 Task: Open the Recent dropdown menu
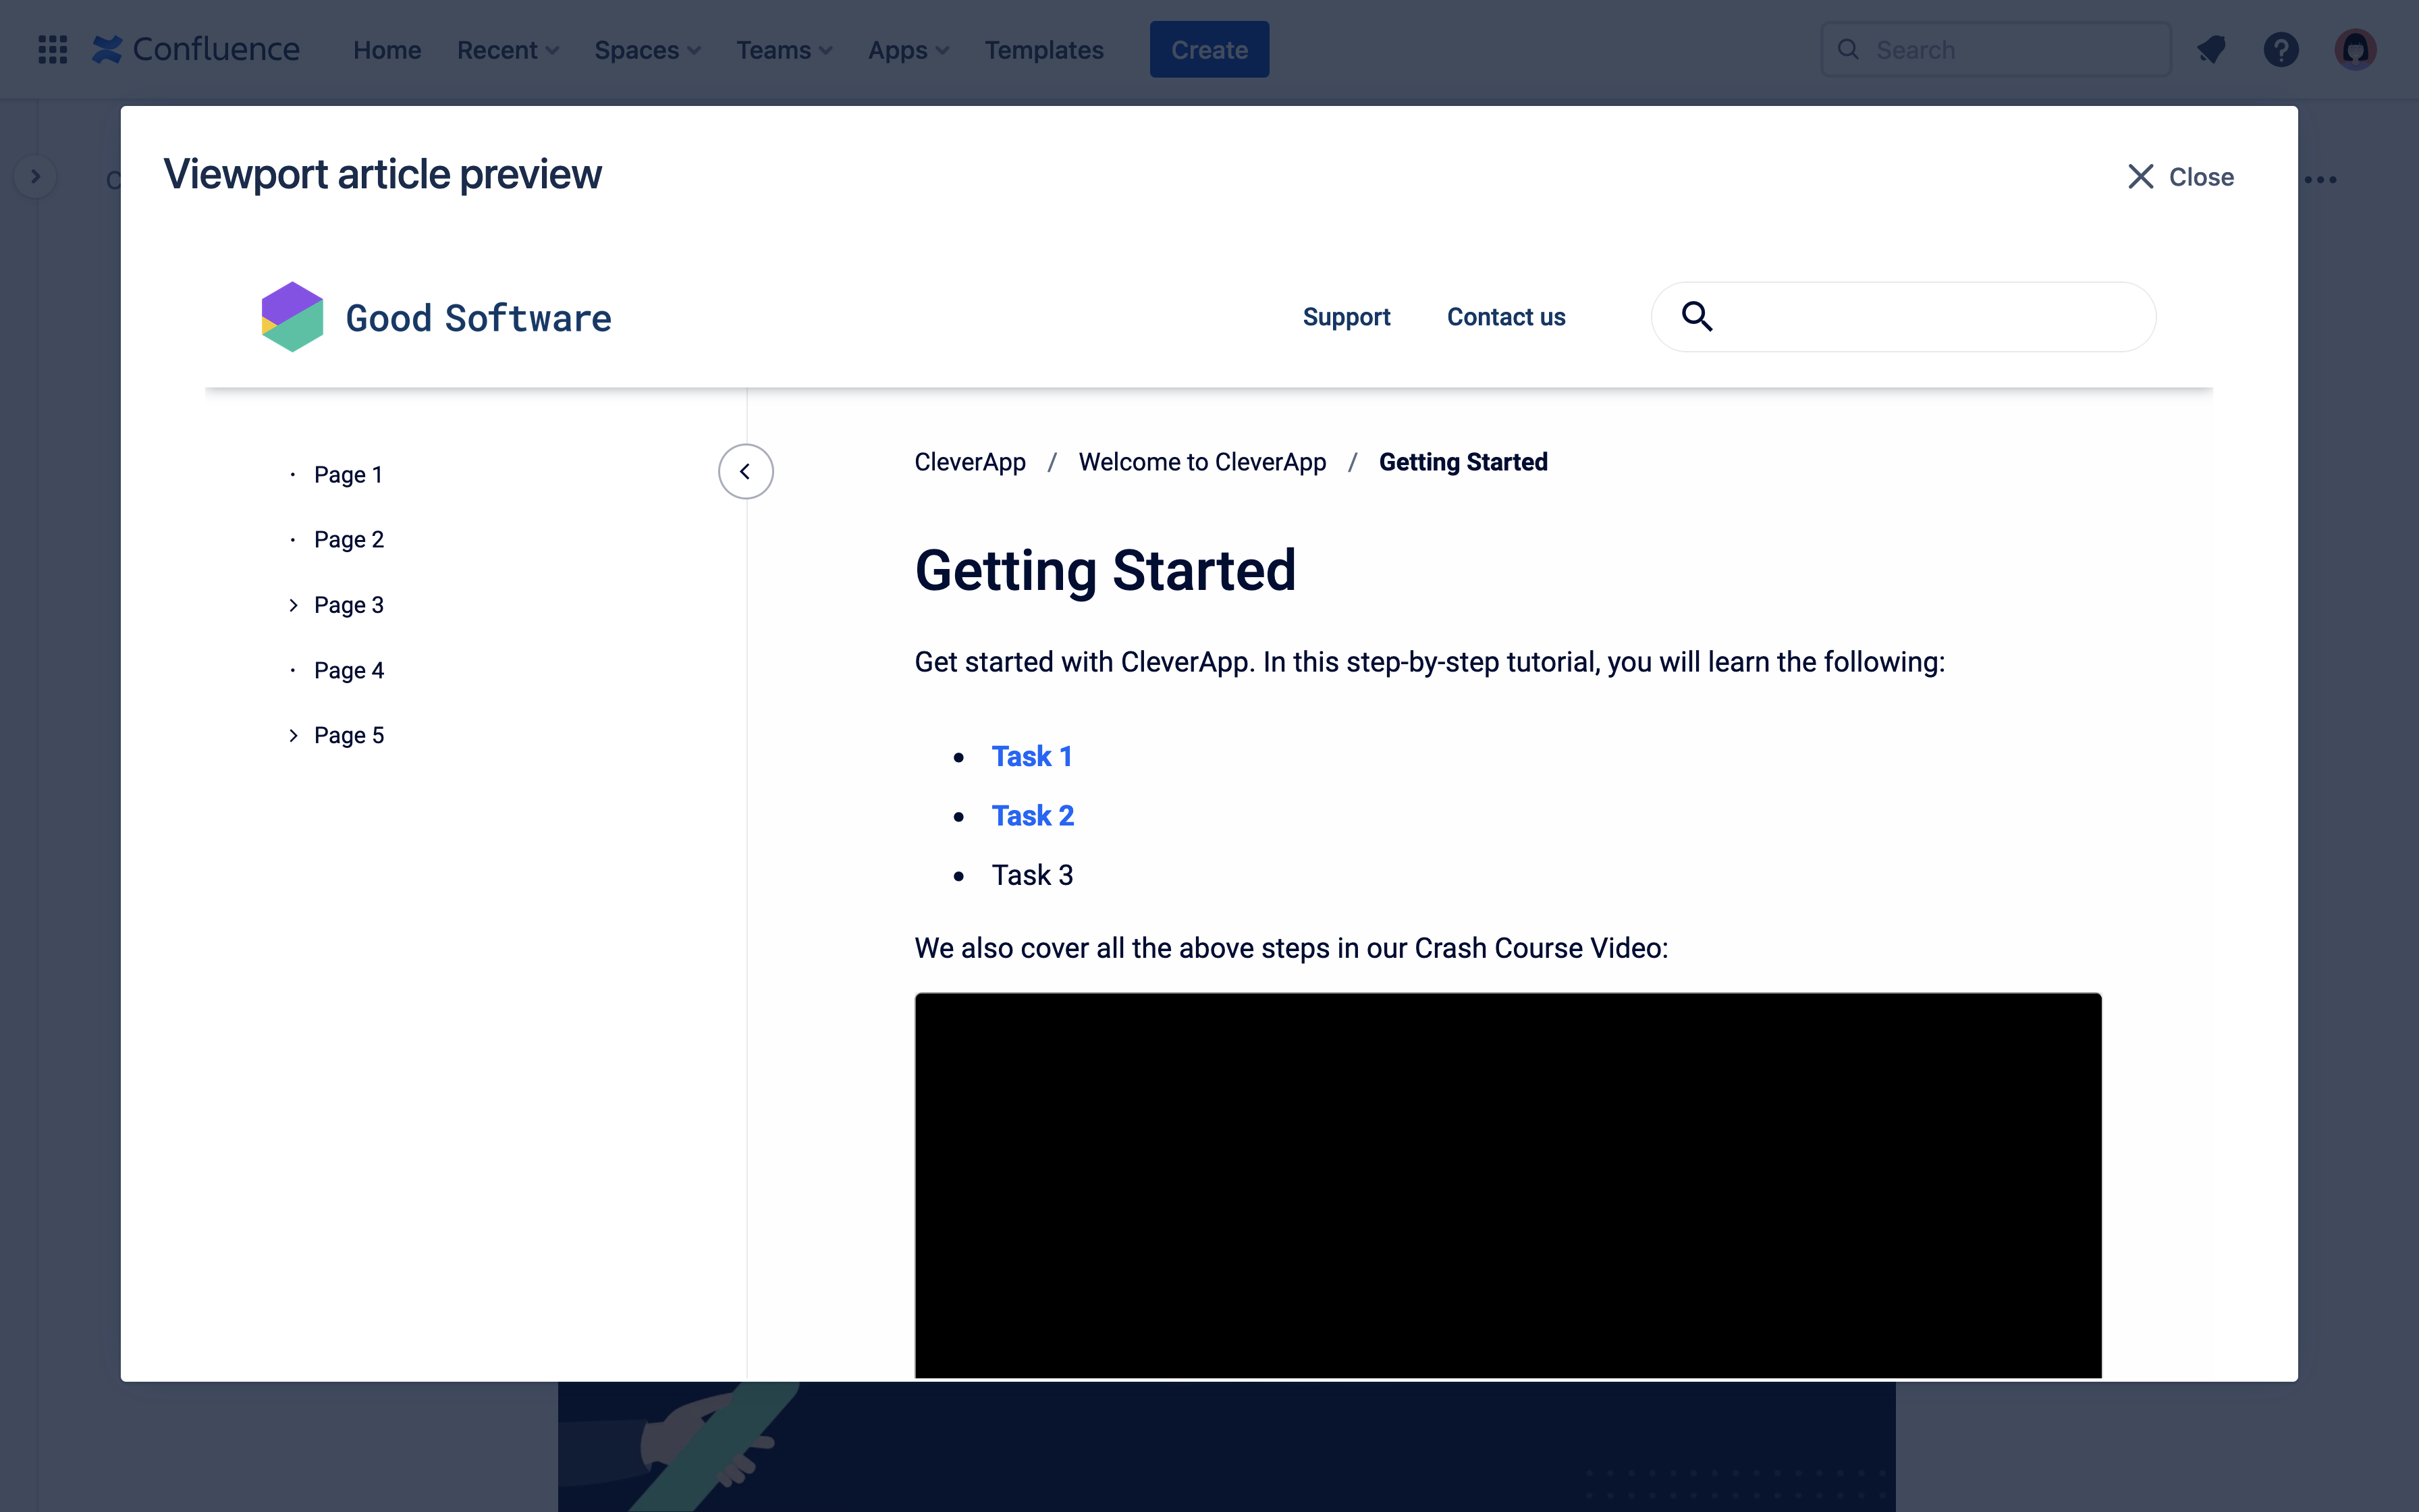point(507,49)
